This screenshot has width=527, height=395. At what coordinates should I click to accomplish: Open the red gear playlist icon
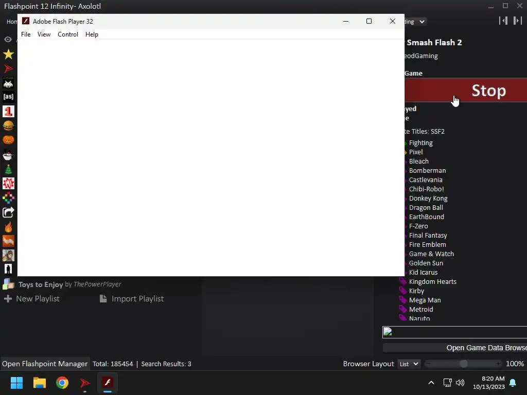click(8, 184)
